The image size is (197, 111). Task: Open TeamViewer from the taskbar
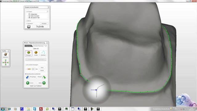tap(34, 109)
